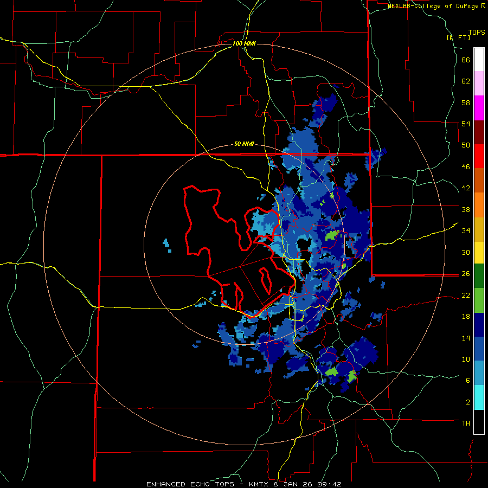Click the navy 14-18 kft legend swatch
Screen dimensions: 488x488
coord(479,325)
